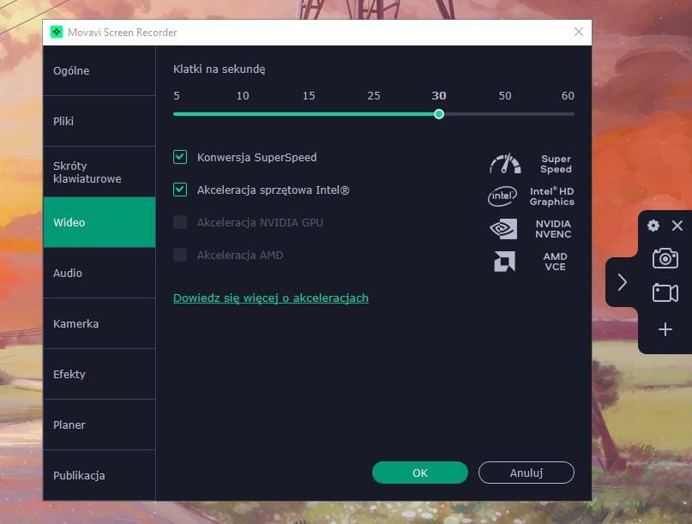Confirm settings with the OK button
Screen dimensions: 692x524
419,473
